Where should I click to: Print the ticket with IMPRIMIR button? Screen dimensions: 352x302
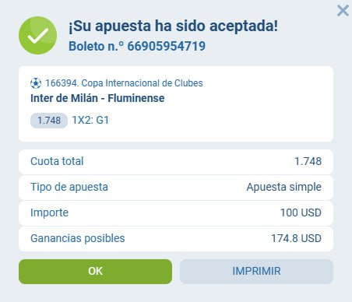click(x=256, y=272)
